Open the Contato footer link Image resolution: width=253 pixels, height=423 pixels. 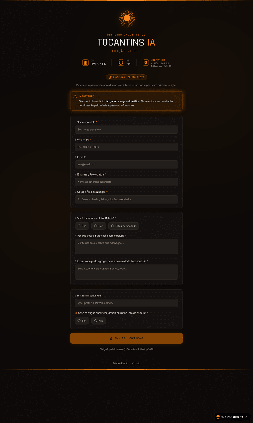pyautogui.click(x=136, y=364)
